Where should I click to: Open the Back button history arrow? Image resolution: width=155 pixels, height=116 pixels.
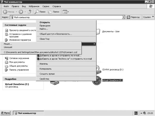click(x=17, y=12)
